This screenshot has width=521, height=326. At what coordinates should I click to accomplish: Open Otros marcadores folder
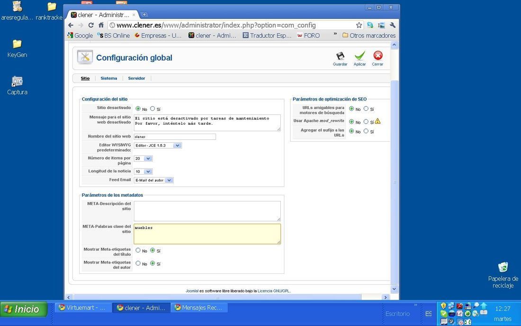[369, 35]
